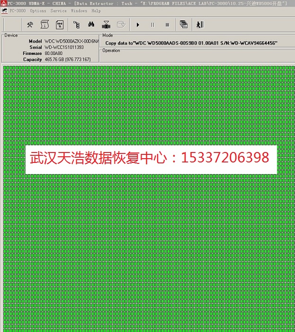Open the Windows menu

pyautogui.click(x=79, y=11)
